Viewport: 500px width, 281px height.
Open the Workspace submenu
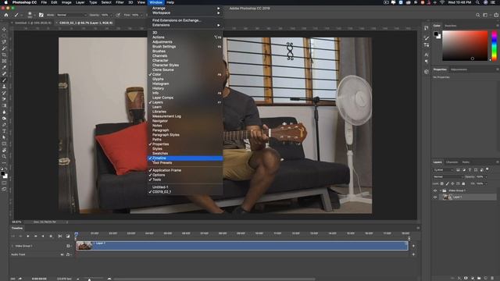coord(185,13)
